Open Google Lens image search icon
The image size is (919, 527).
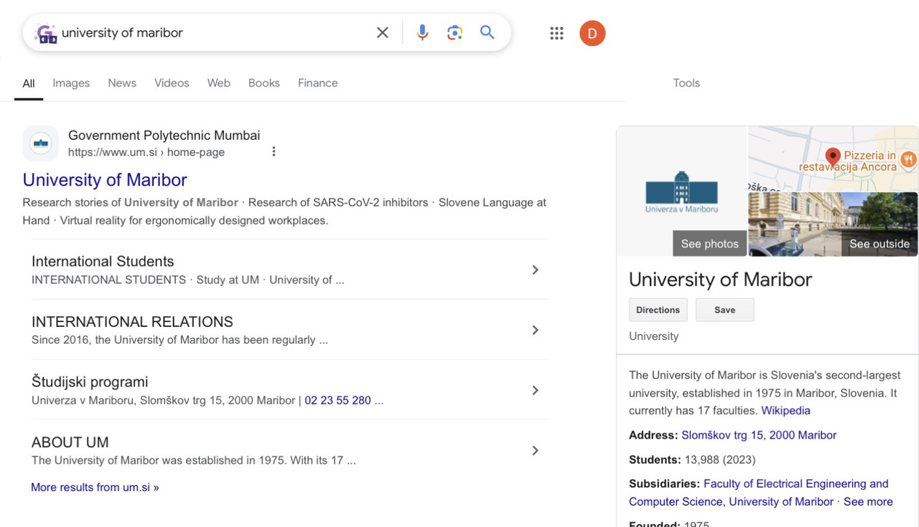pyautogui.click(x=454, y=33)
